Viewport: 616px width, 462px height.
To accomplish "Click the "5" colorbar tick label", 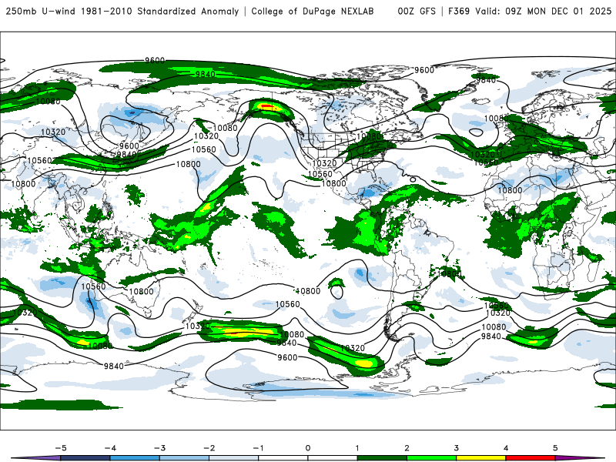I will click(555, 448).
